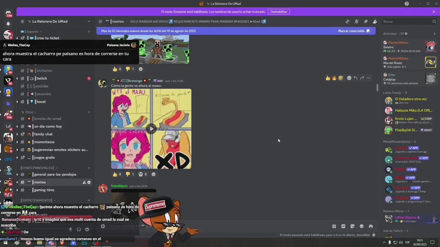Open the game controller apps icon
The width and height of the screenshot is (440, 247).
pos(371,226)
